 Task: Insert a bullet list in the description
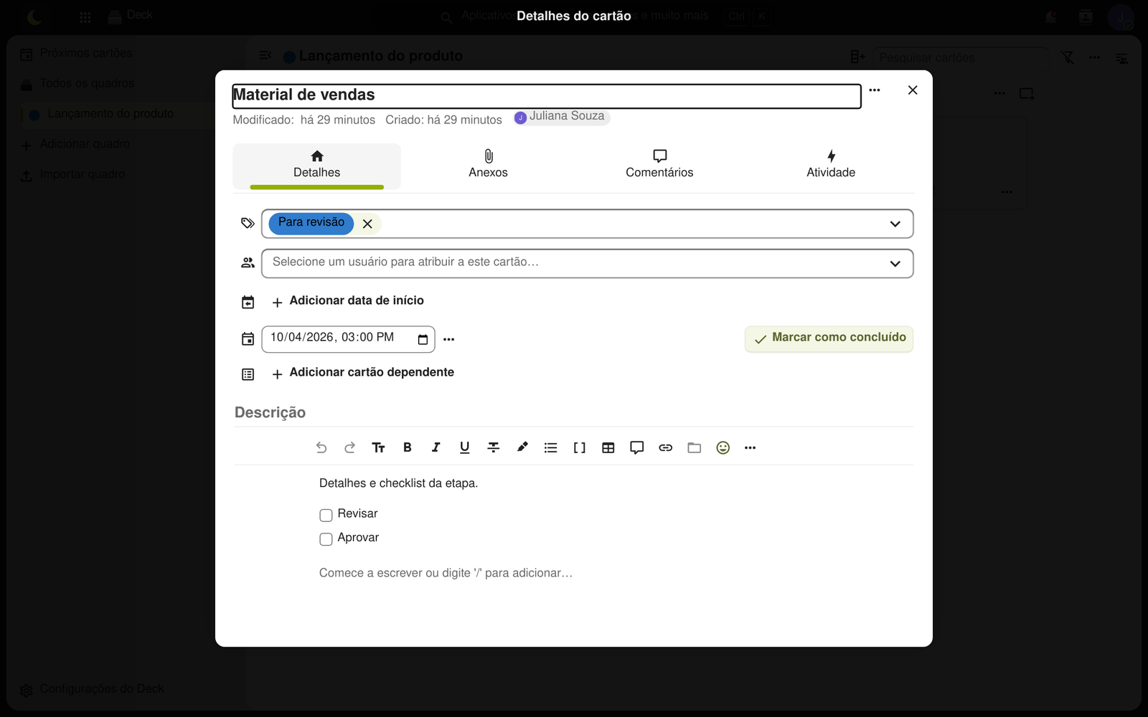[551, 447]
